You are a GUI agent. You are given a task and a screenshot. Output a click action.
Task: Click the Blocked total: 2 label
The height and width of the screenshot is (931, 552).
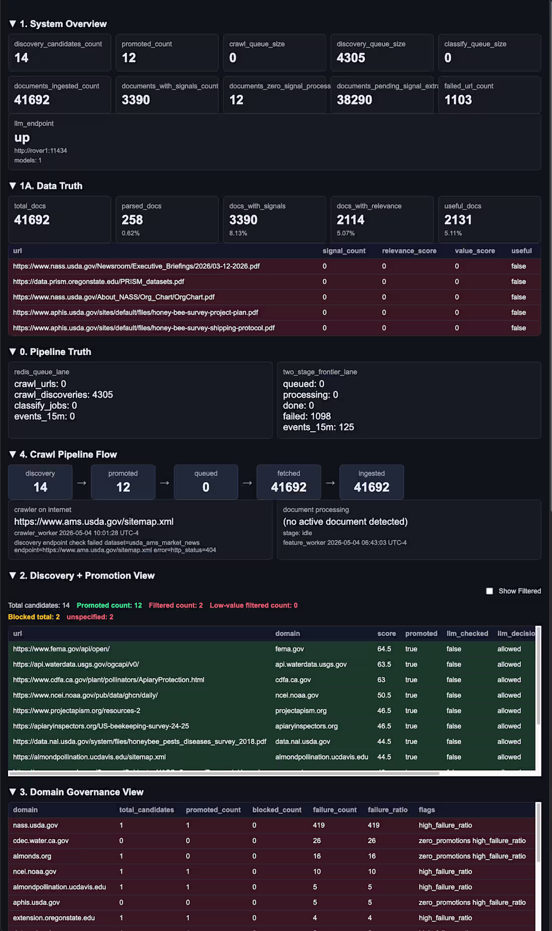pos(34,617)
